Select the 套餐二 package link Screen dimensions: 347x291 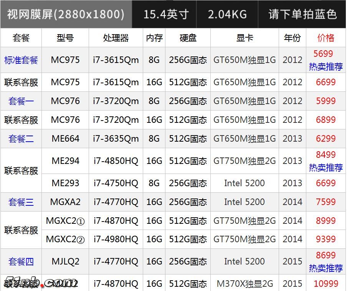(x=21, y=139)
